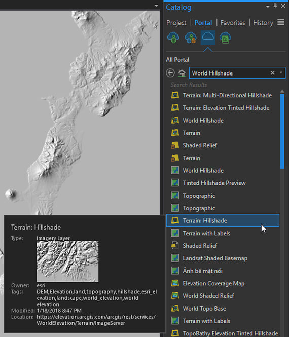This screenshot has width=289, height=337.
Task: Close the Catalog pane
Action: [x=283, y=6]
